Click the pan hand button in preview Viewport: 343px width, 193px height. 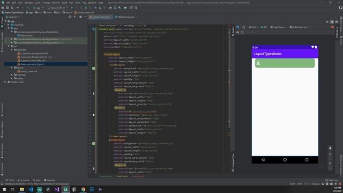tap(330, 148)
